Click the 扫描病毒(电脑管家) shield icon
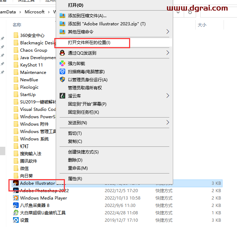237x227 pixels. tap(62, 71)
